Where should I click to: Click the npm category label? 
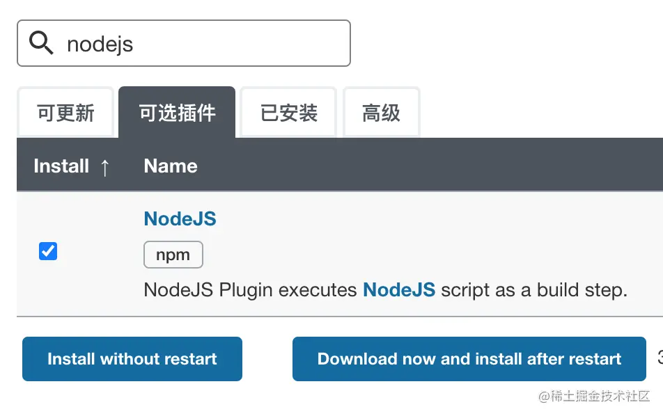173,255
